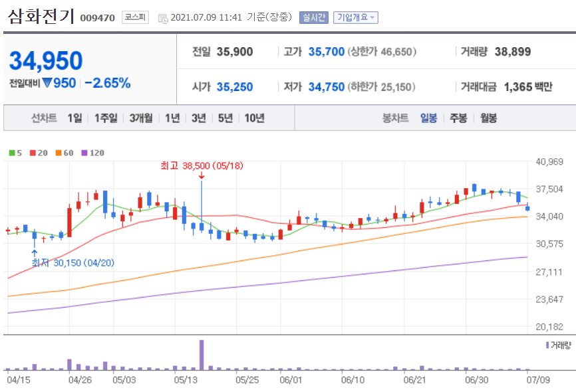Screen dimensions: 576x390
Task: Click the 거래량 38,899 value
Action: pyautogui.click(x=512, y=52)
